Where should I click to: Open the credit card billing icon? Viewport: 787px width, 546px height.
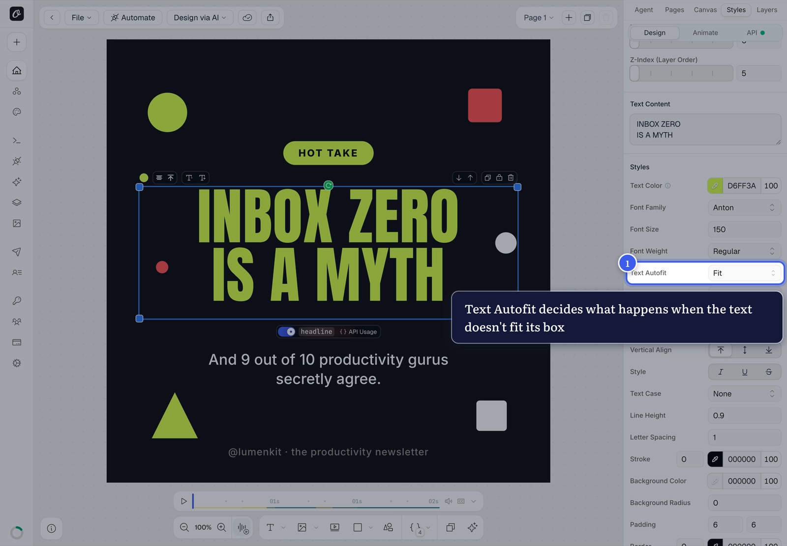(17, 342)
